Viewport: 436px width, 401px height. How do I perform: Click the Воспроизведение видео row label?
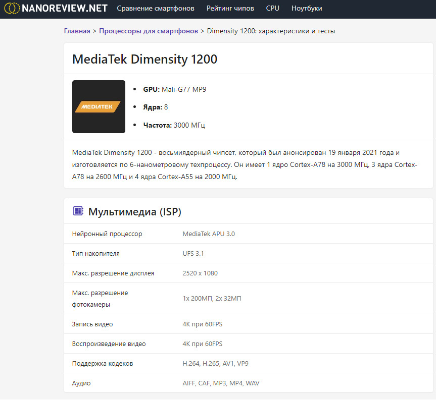[109, 344]
